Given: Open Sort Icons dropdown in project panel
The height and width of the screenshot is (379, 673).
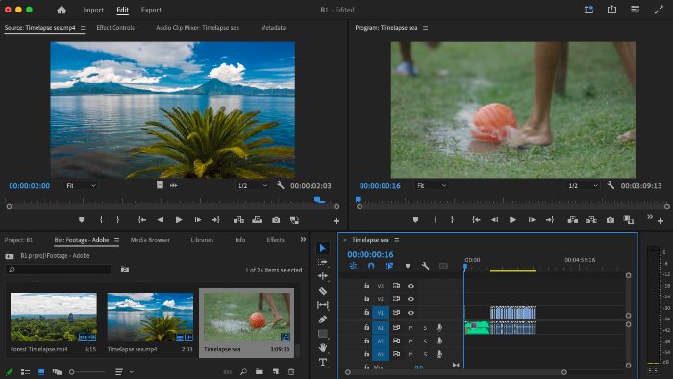Looking at the screenshot, I should click(124, 371).
